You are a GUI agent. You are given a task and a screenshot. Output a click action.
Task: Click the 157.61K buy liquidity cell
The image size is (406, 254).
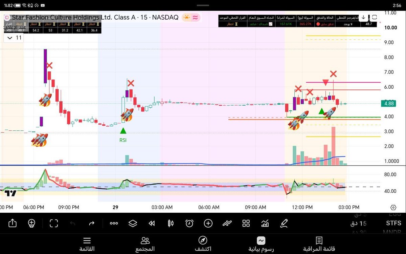point(287,24)
